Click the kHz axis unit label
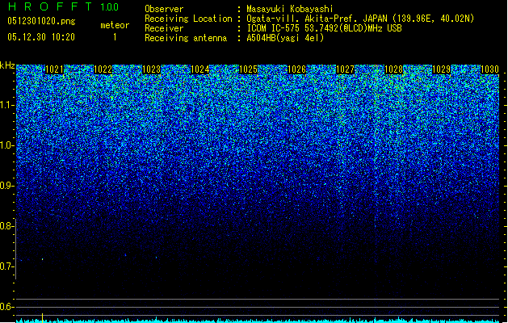The image size is (508, 323). [x=7, y=65]
